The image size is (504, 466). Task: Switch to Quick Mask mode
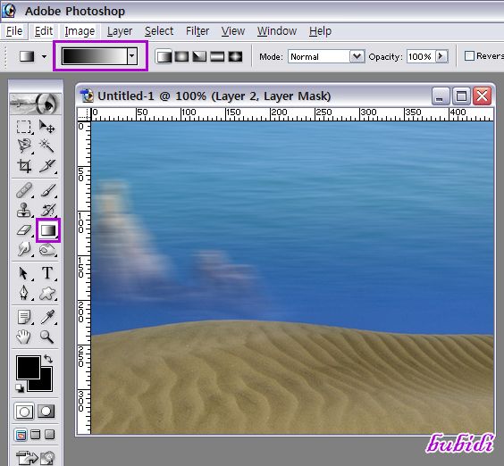(46, 412)
